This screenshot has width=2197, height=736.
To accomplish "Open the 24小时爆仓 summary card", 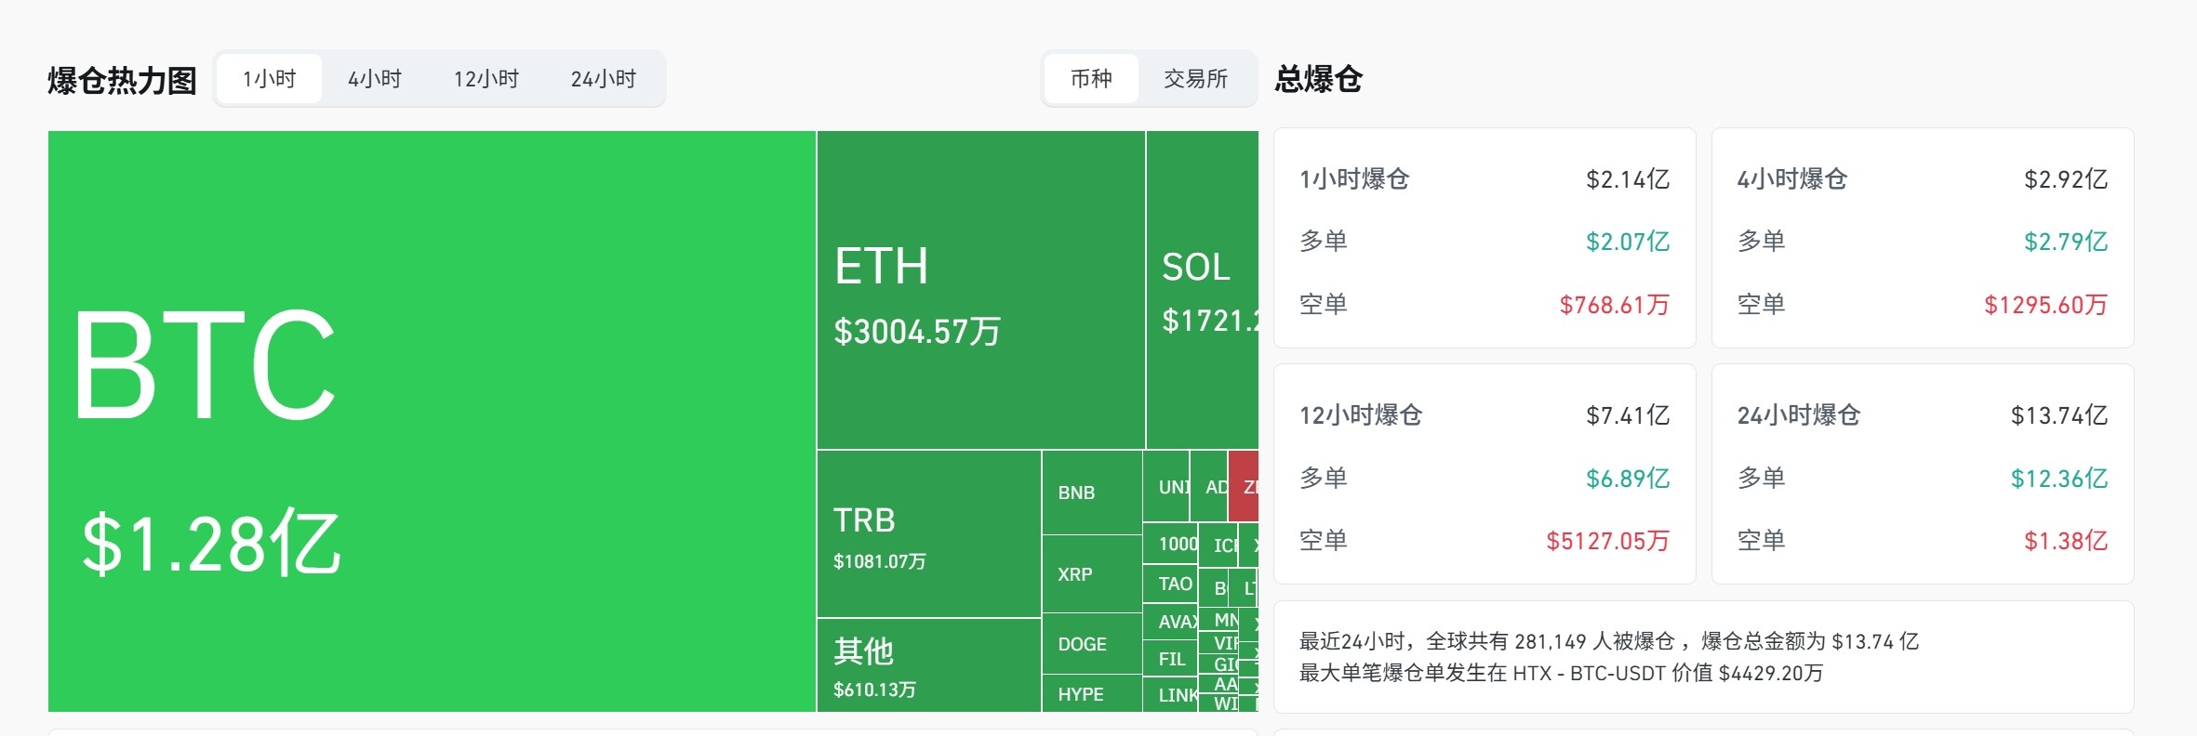I will tap(1923, 474).
